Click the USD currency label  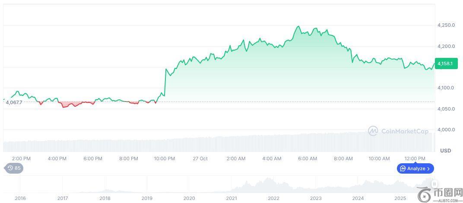[x=445, y=150]
